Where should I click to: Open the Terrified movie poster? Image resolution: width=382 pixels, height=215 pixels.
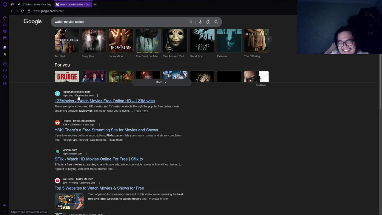click(x=67, y=41)
